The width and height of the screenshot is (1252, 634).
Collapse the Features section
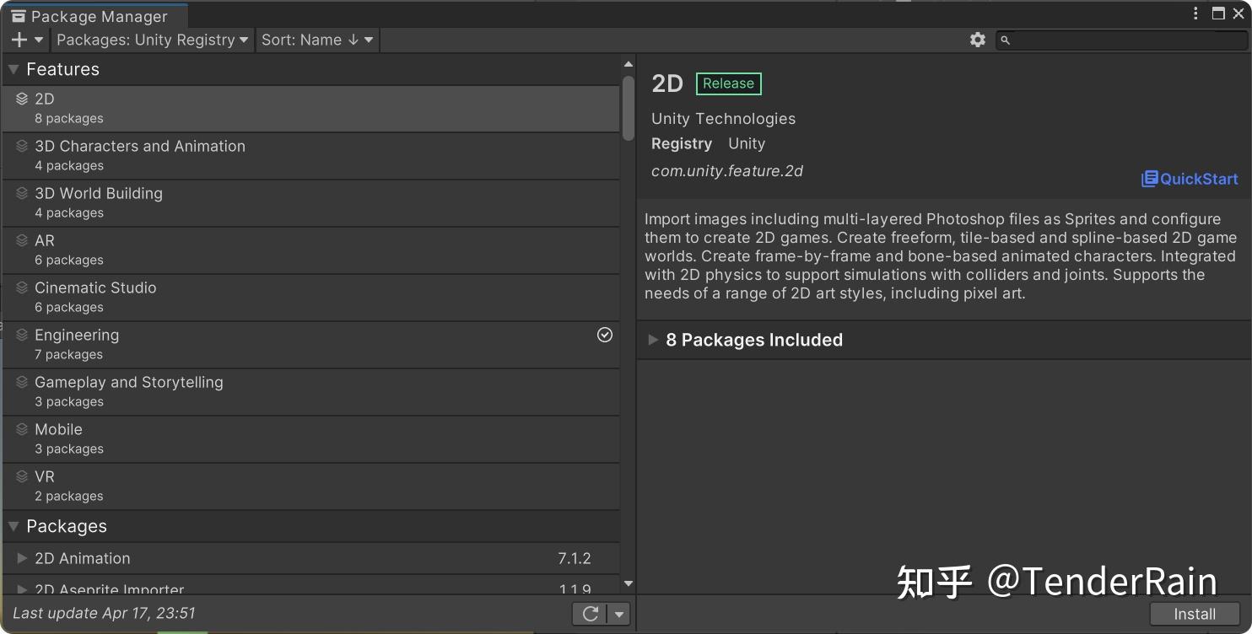click(x=13, y=69)
